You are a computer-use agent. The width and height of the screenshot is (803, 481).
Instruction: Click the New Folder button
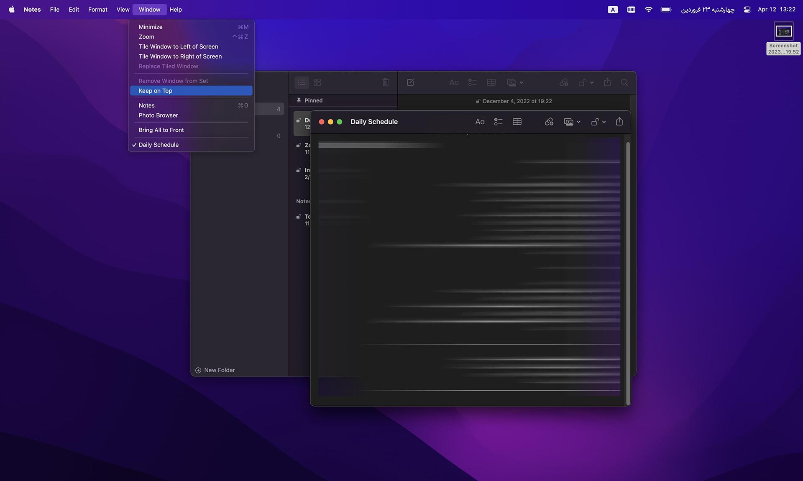tap(215, 370)
